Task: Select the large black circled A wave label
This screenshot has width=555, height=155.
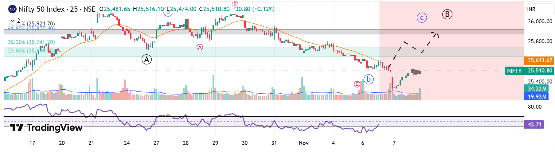Action: (x=147, y=60)
